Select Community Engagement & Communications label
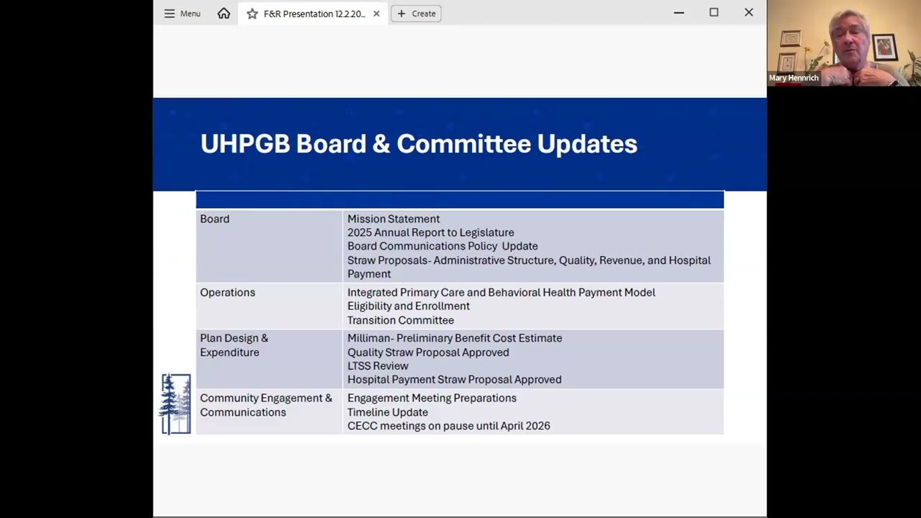Viewport: 921px width, 518px height. pyautogui.click(x=266, y=405)
